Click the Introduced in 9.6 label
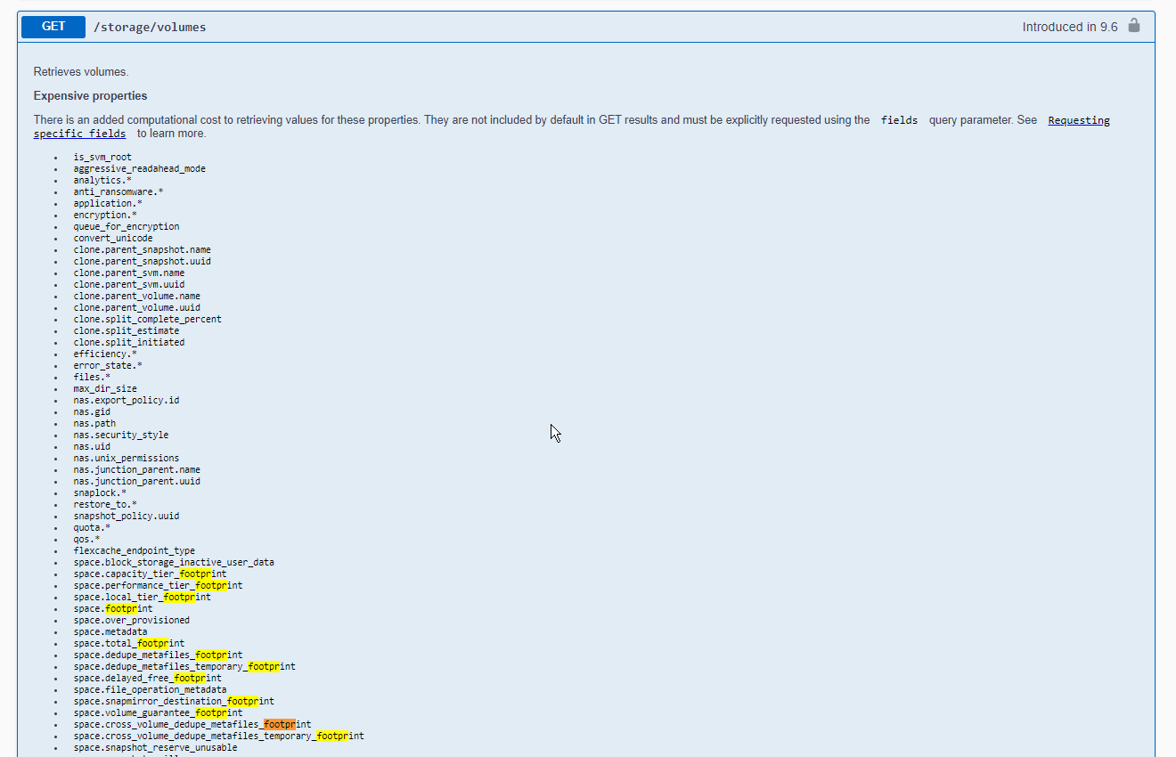This screenshot has height=757, width=1176. 1070,27
